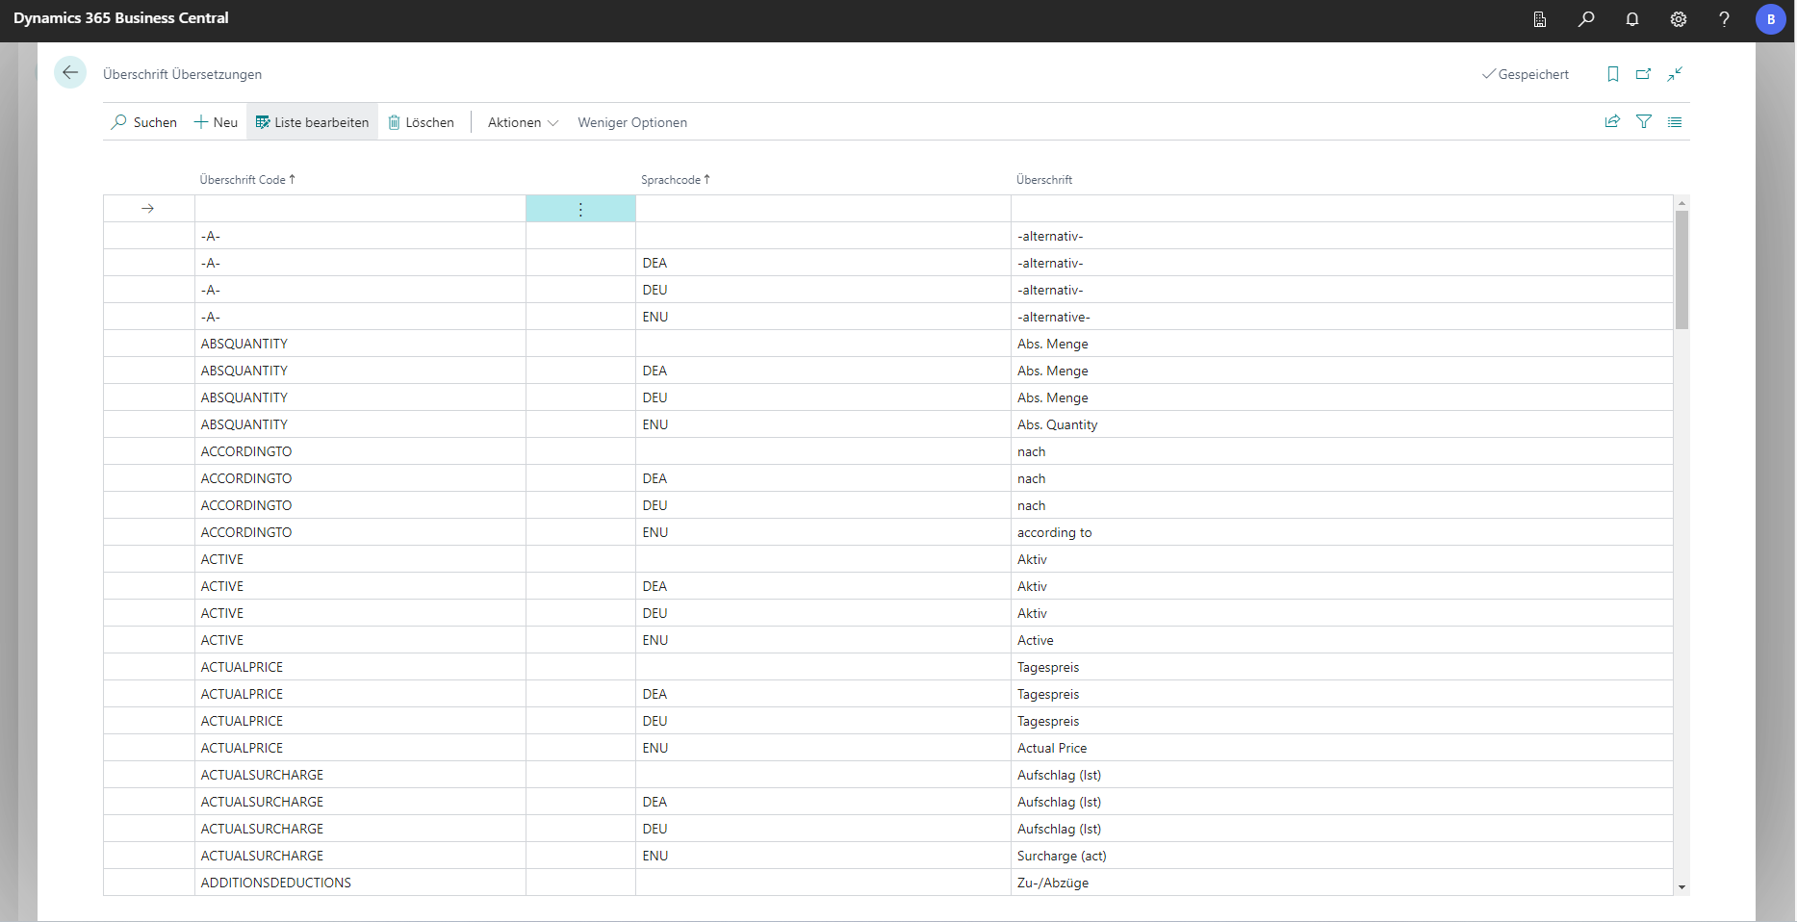The height and width of the screenshot is (922, 1797).
Task: Open the row's three-dot show more options
Action: 580,210
